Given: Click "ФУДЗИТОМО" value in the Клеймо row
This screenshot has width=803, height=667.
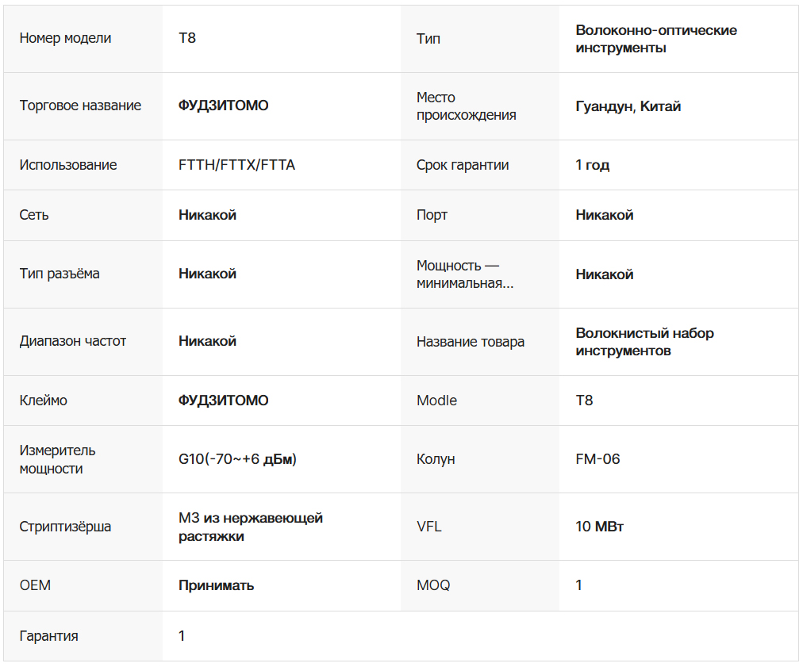Looking at the screenshot, I should [223, 401].
